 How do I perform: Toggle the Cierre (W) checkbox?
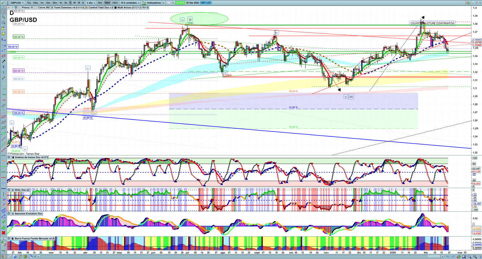pos(36,8)
